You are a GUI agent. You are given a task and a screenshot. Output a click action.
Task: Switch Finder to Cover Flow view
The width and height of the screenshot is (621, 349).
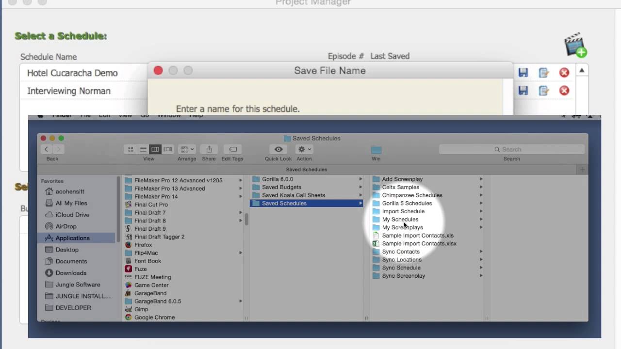point(168,149)
